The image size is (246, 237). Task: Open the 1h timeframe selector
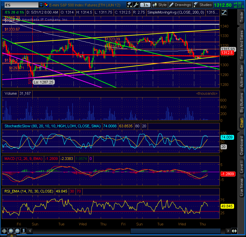tap(145, 5)
